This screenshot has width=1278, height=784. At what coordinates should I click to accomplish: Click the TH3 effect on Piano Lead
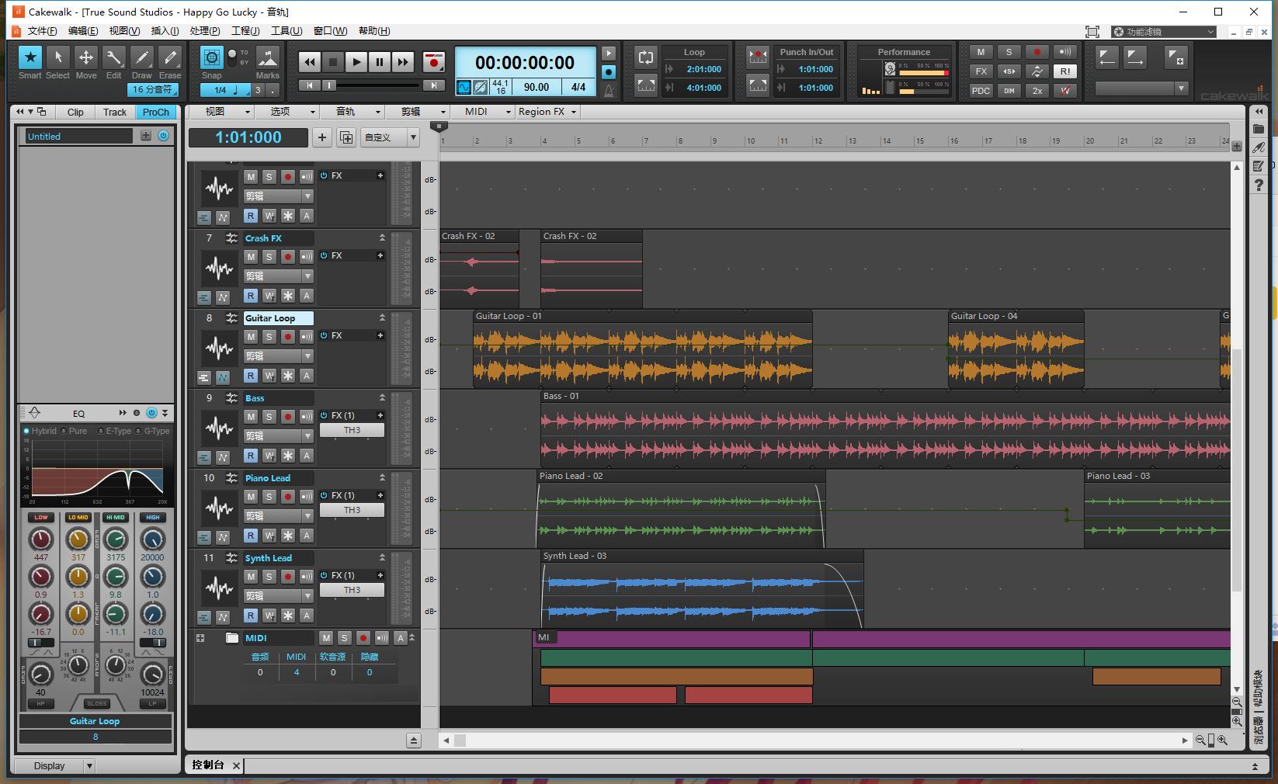click(352, 510)
